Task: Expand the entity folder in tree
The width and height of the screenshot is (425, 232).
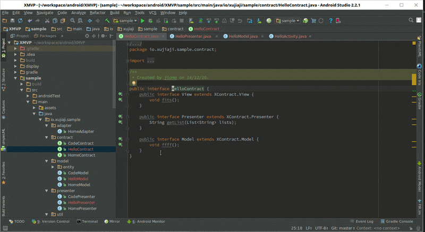Action: coord(53,167)
